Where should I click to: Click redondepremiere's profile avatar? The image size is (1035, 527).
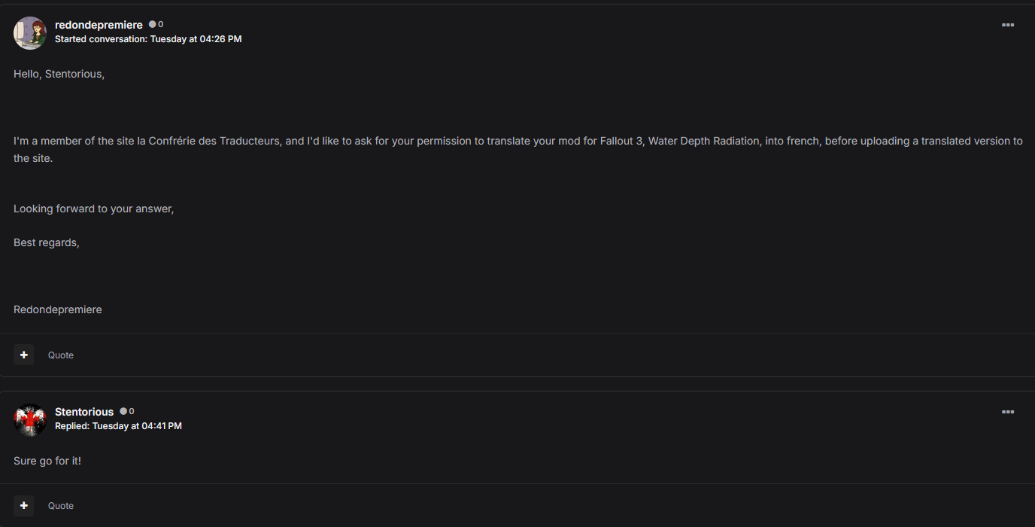30,33
